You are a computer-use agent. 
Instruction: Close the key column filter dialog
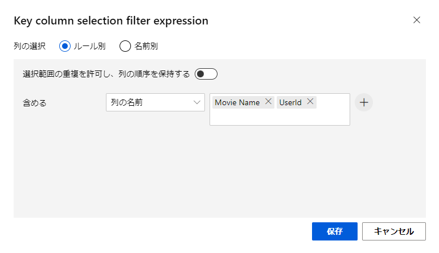[417, 20]
